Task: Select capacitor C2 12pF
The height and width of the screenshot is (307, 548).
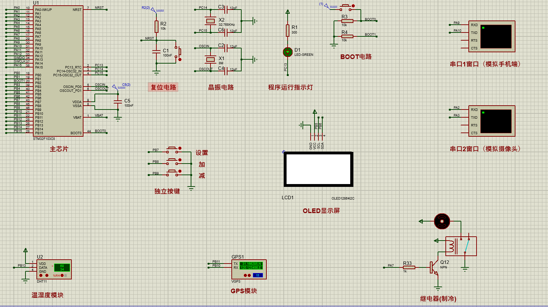Action: 226,48
